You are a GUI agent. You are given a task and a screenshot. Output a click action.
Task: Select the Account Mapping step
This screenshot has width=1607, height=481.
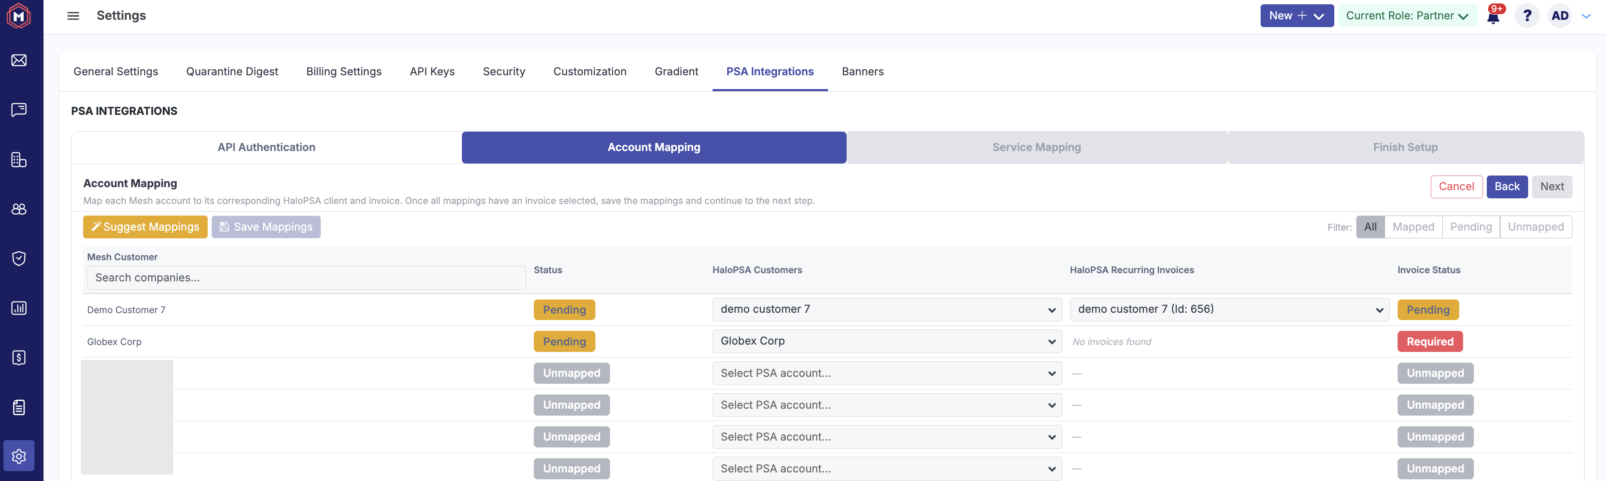point(654,148)
